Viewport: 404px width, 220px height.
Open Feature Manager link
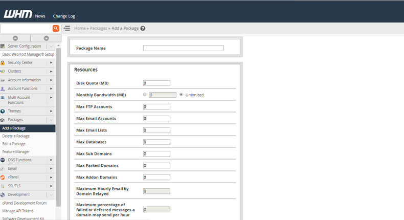click(15, 151)
